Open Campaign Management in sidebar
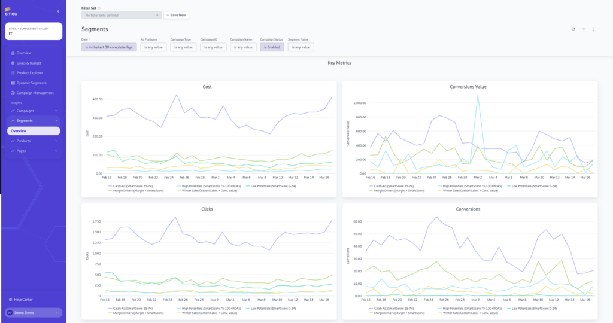The height and width of the screenshot is (323, 613). tap(35, 93)
